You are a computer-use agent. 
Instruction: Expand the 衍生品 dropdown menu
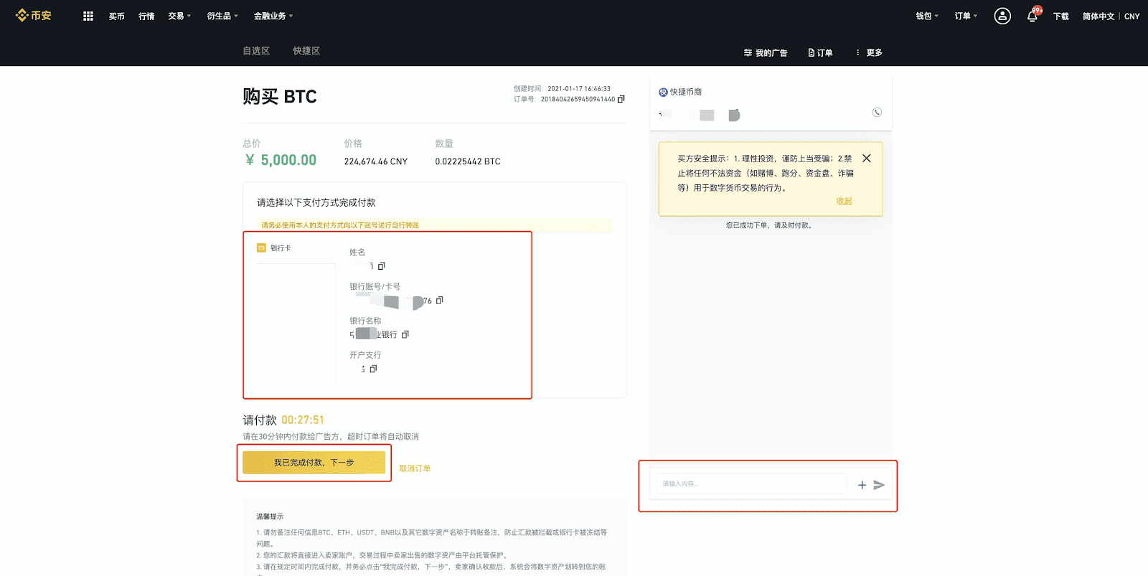[x=222, y=16]
